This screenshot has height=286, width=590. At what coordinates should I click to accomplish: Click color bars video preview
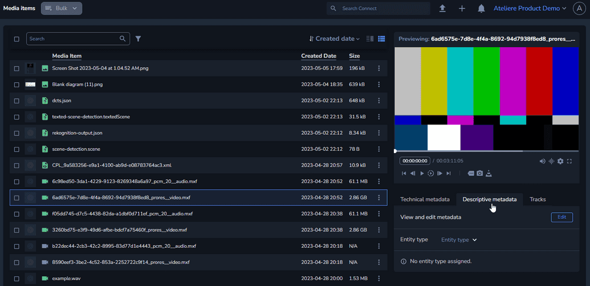tap(486, 98)
